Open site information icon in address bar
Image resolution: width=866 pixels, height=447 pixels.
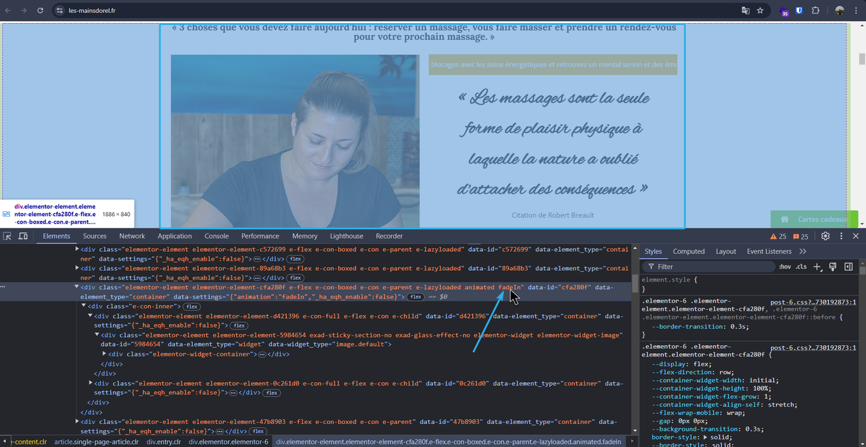[59, 11]
